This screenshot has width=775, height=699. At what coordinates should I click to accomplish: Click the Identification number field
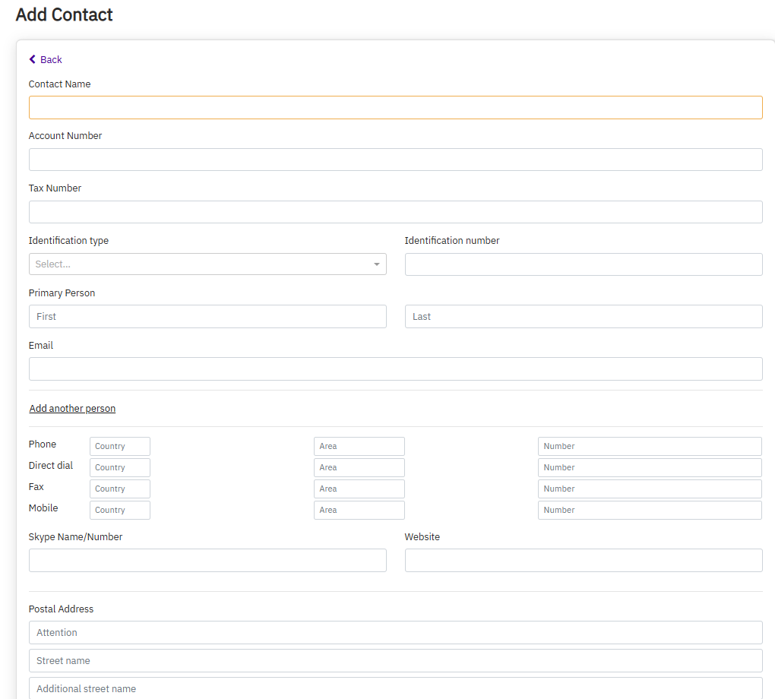point(583,264)
